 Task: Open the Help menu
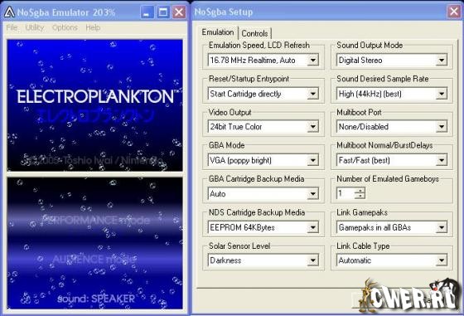click(x=93, y=27)
